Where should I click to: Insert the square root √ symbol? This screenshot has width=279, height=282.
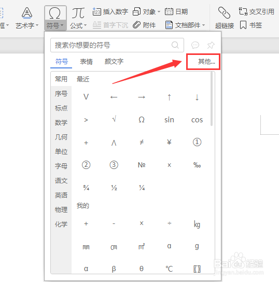(114, 119)
